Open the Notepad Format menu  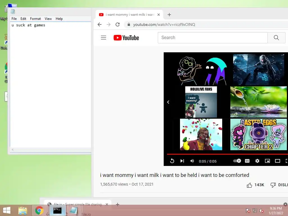point(35,19)
